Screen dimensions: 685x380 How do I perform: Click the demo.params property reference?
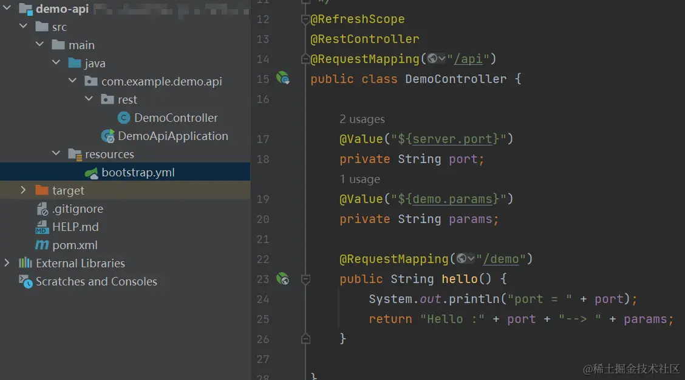pyautogui.click(x=452, y=199)
